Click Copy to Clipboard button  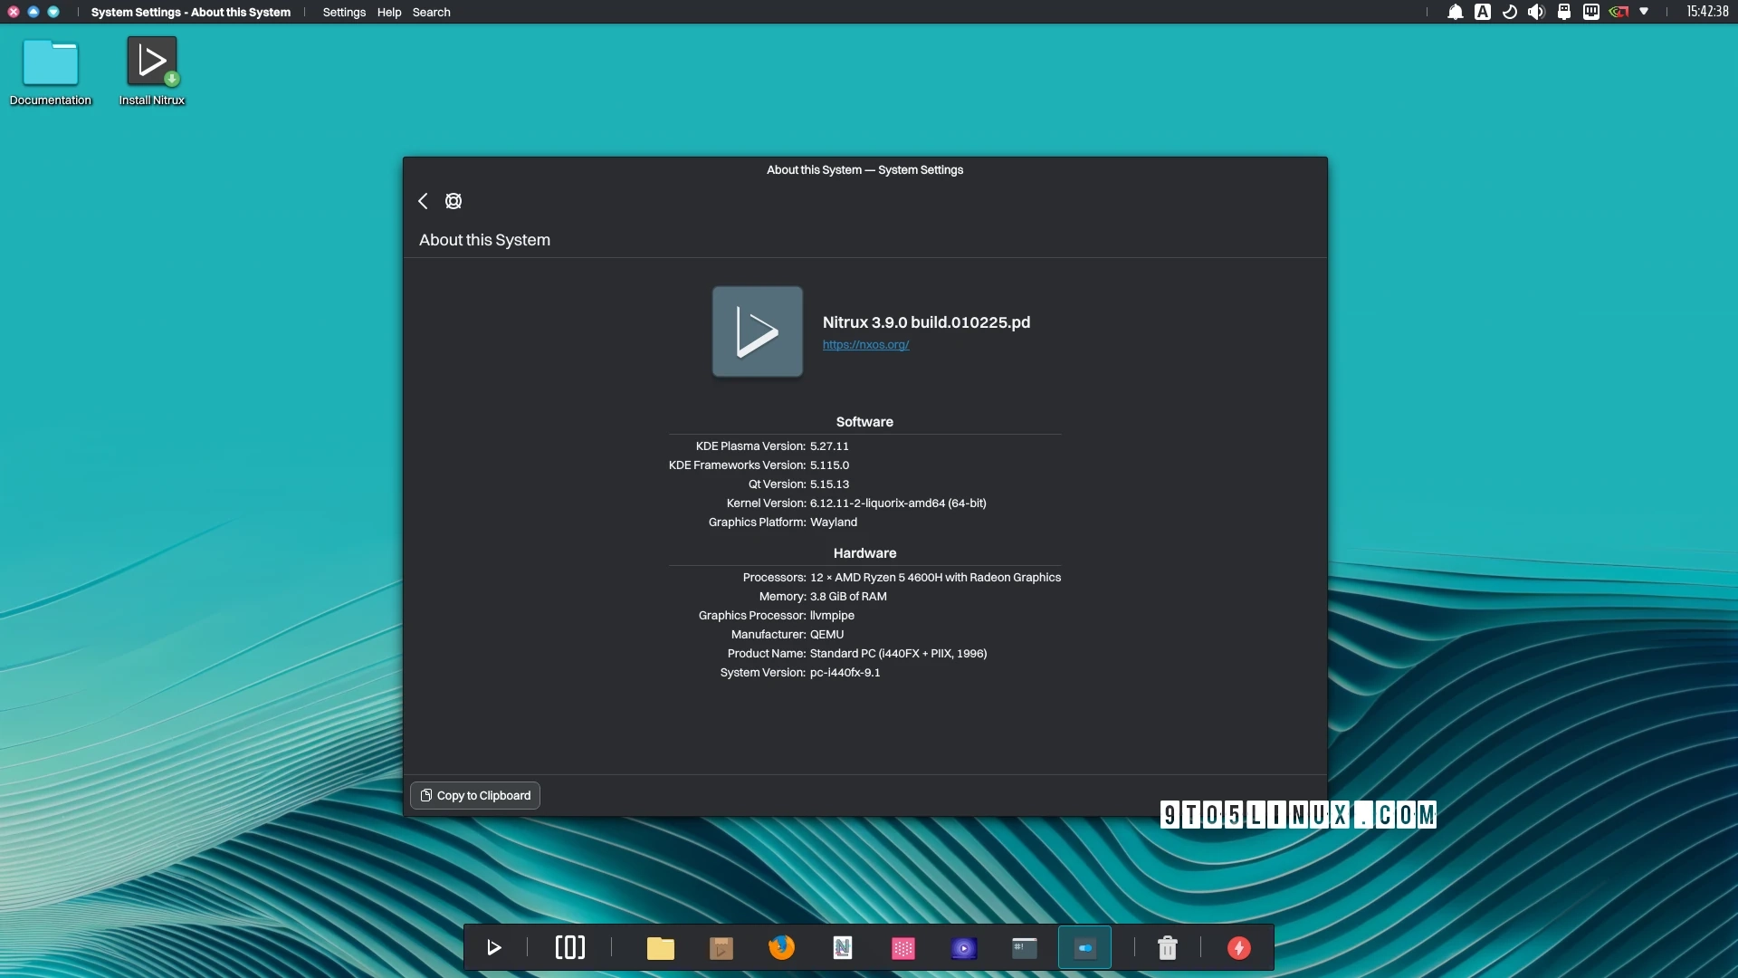475,794
